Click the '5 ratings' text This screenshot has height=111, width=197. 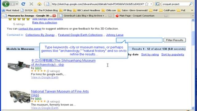tap(19, 24)
